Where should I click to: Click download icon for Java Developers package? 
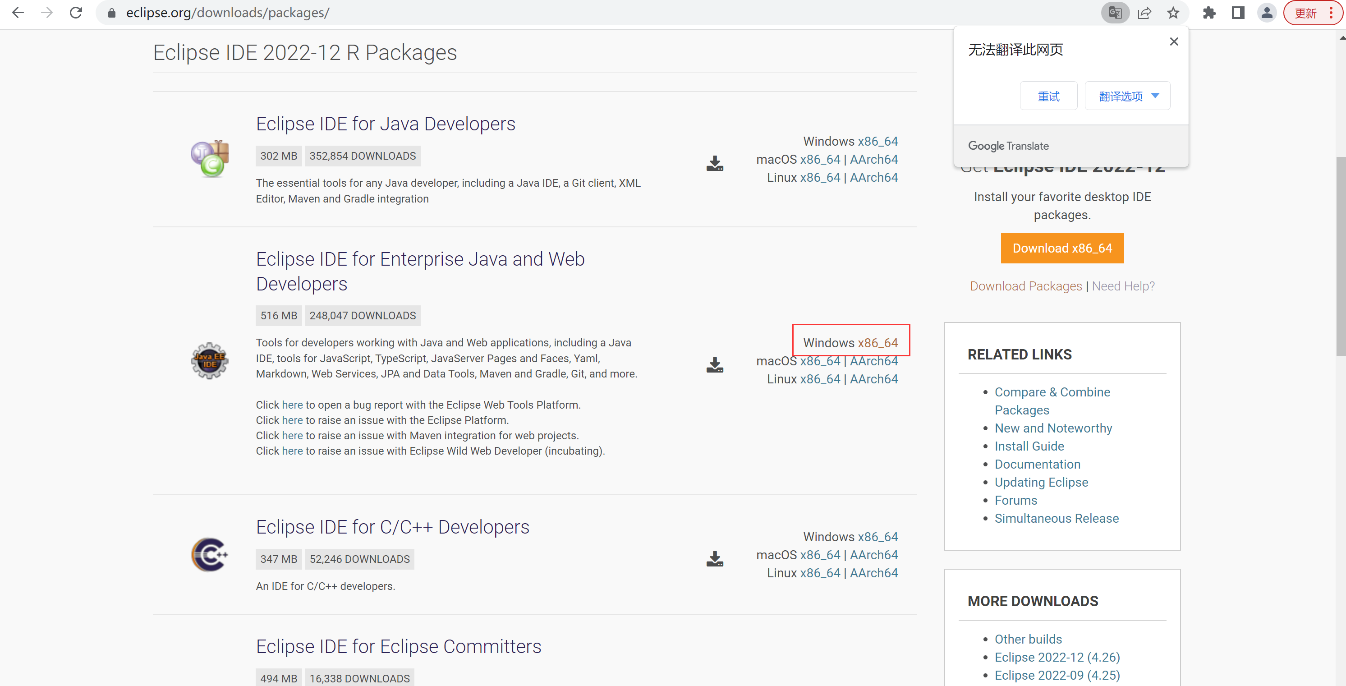pyautogui.click(x=714, y=164)
